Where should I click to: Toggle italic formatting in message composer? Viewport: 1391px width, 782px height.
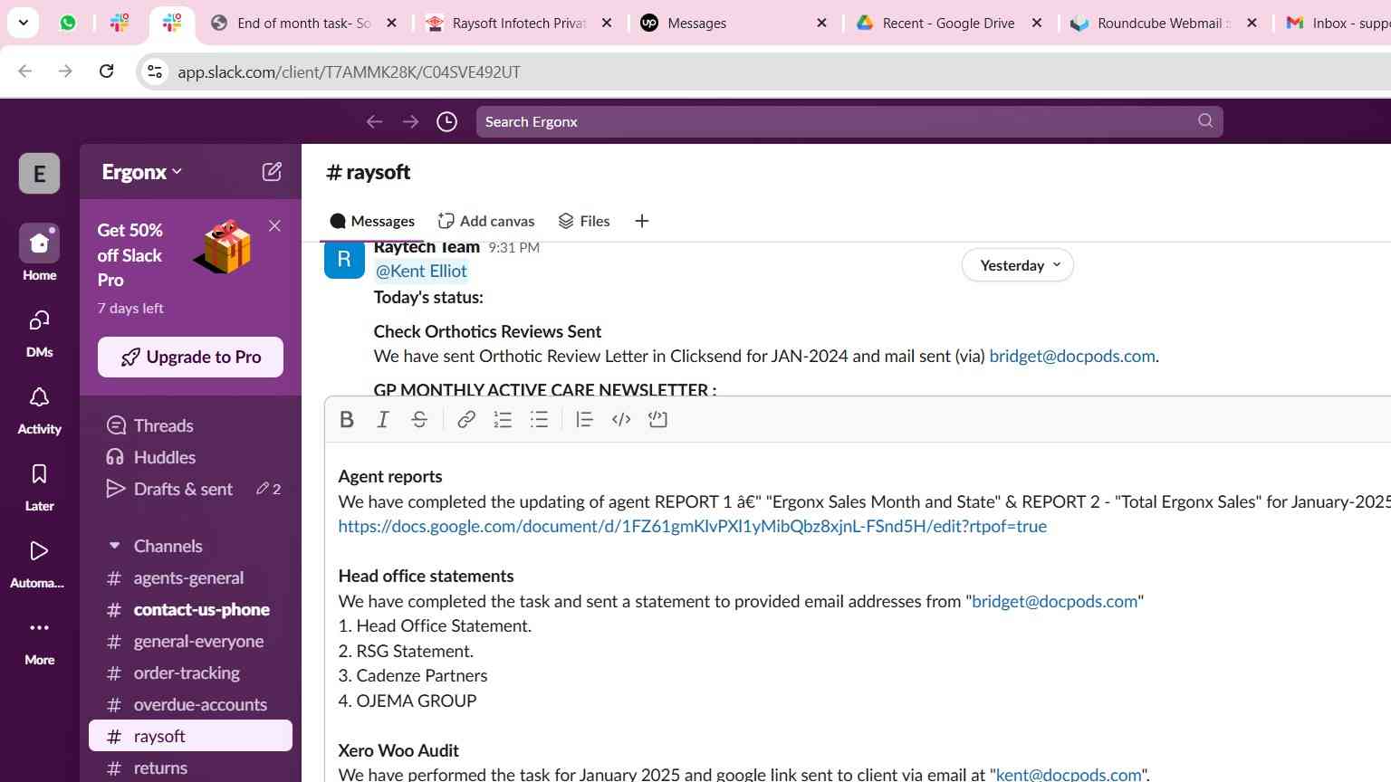pos(383,420)
